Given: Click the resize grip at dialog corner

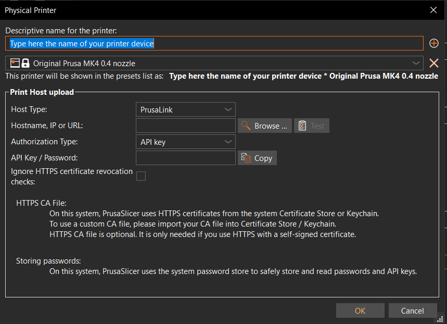Looking at the screenshot, I should tap(440, 320).
